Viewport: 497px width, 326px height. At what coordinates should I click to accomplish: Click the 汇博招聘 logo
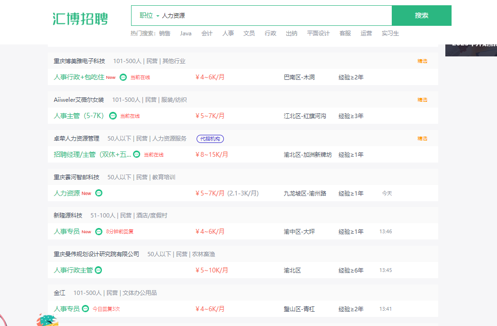[80, 19]
